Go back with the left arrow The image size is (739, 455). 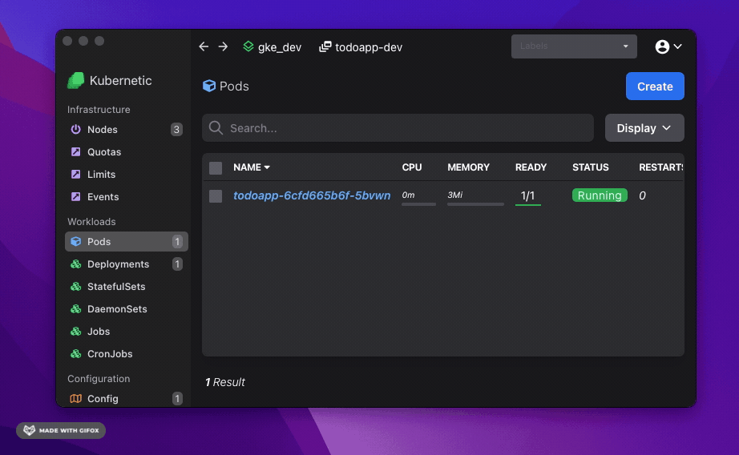pyautogui.click(x=204, y=46)
